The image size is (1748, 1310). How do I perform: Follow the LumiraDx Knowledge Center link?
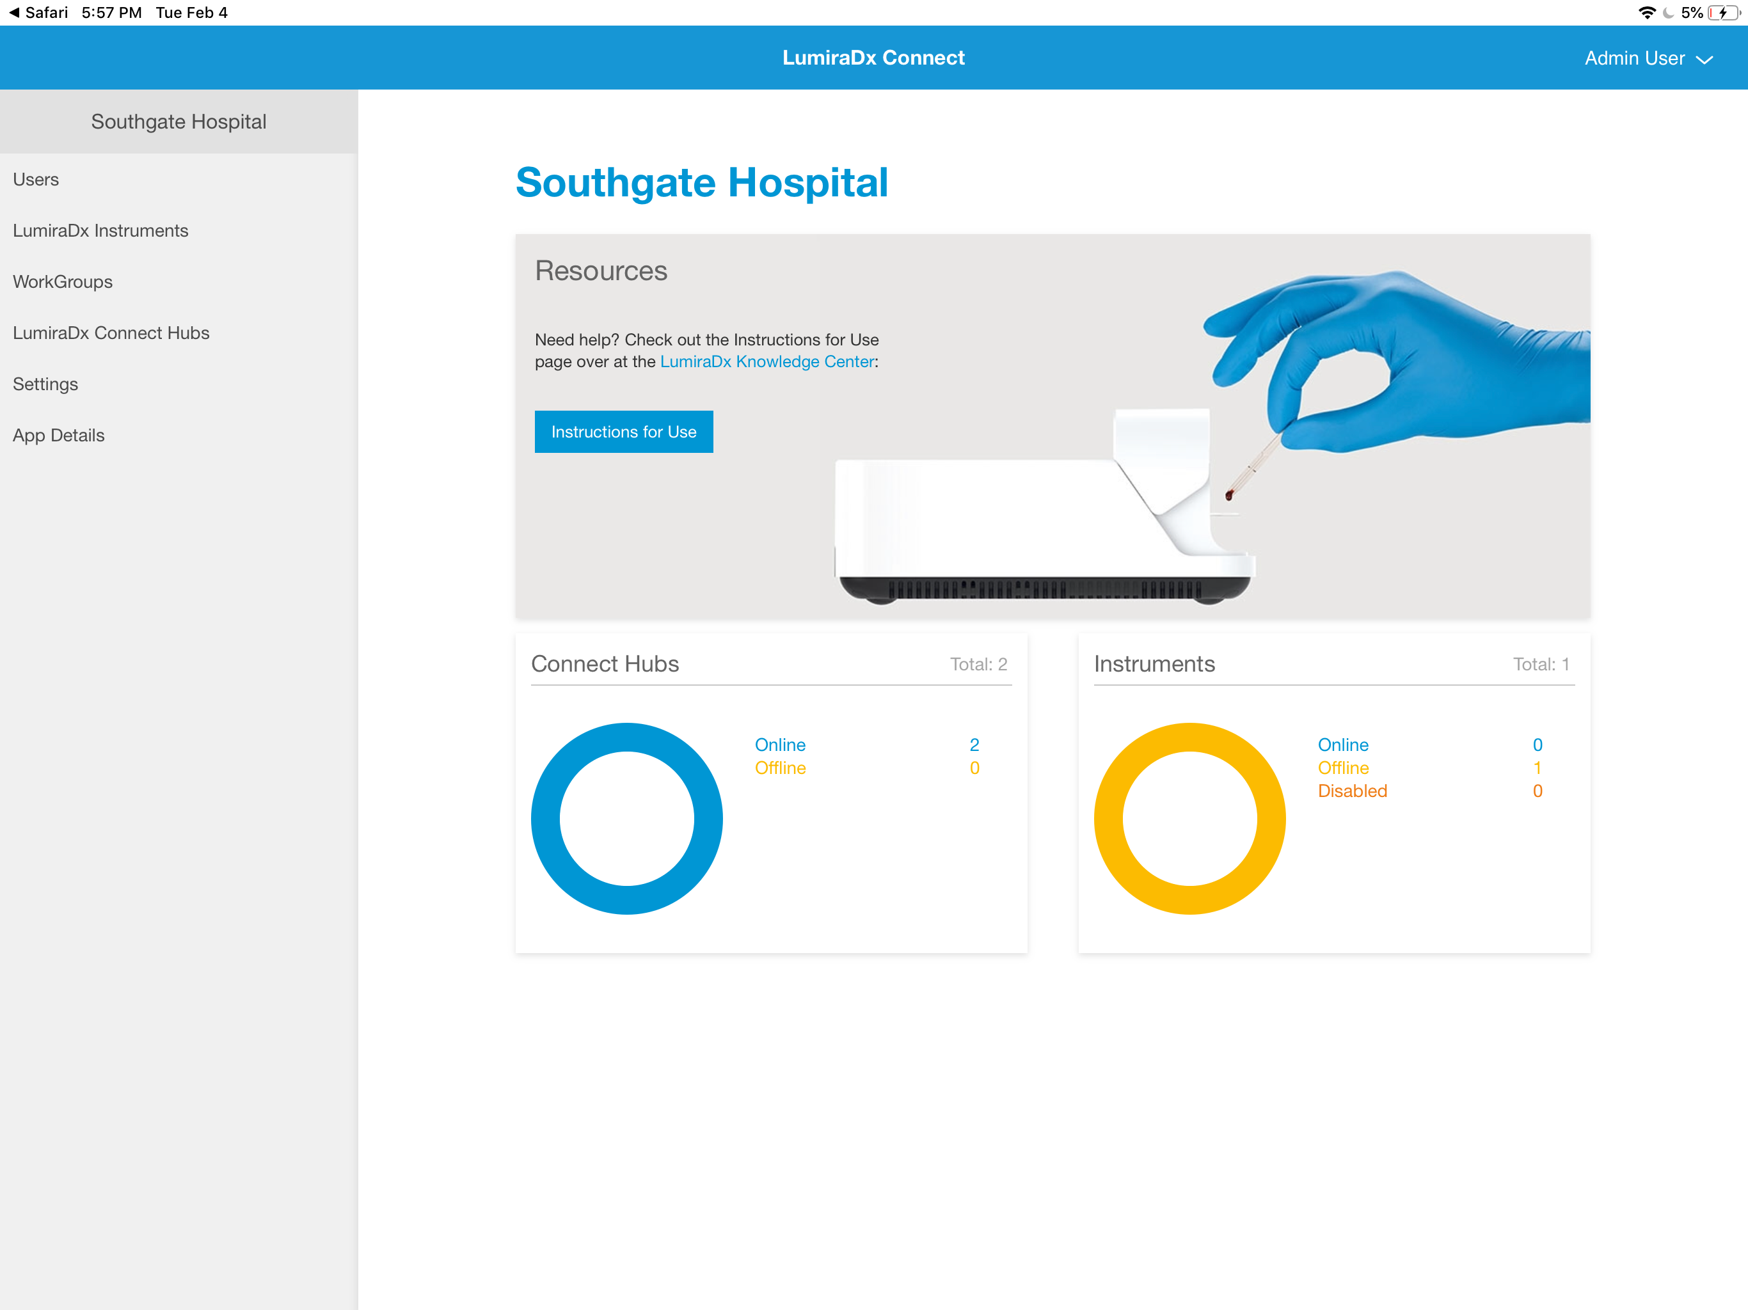(767, 362)
